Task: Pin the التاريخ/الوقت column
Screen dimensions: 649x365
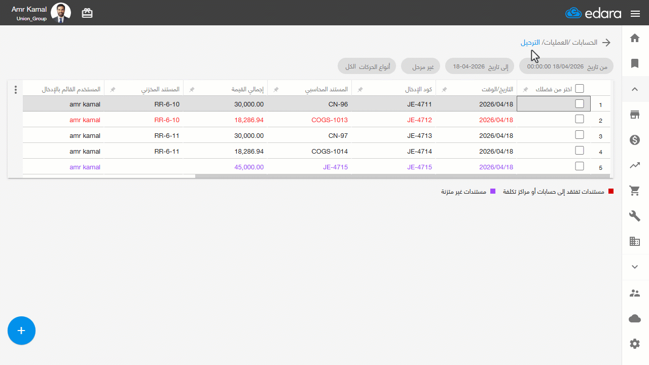Action: 445,89
